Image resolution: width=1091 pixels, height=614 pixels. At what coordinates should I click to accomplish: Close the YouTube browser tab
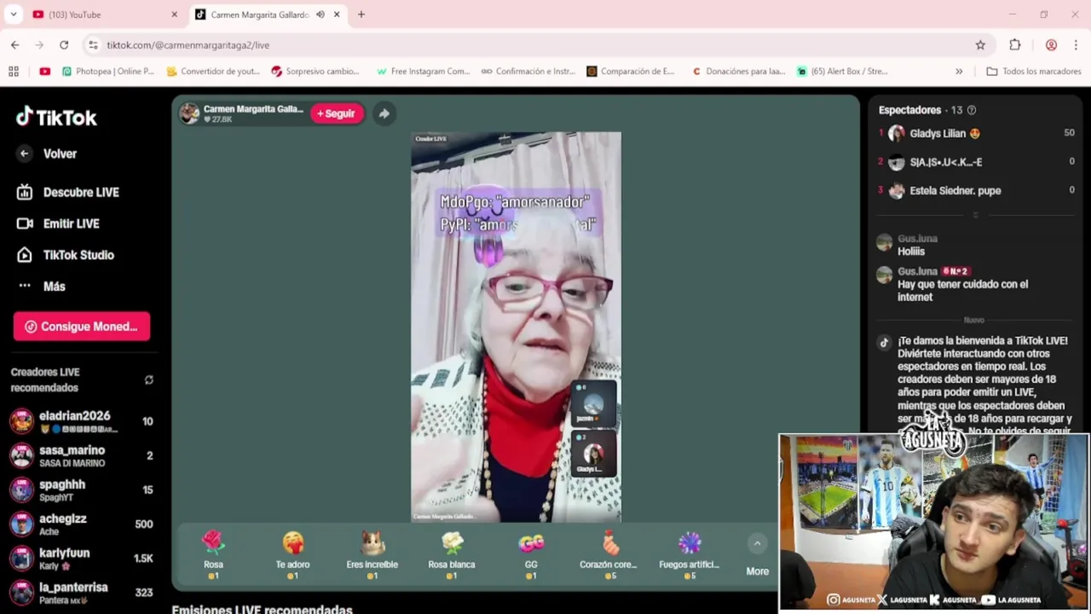(174, 14)
